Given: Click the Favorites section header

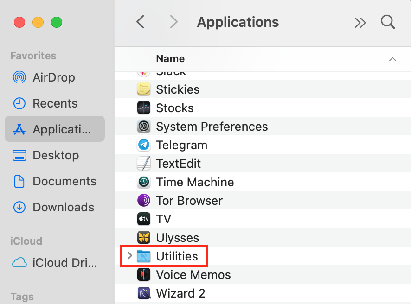Looking at the screenshot, I should coord(33,56).
